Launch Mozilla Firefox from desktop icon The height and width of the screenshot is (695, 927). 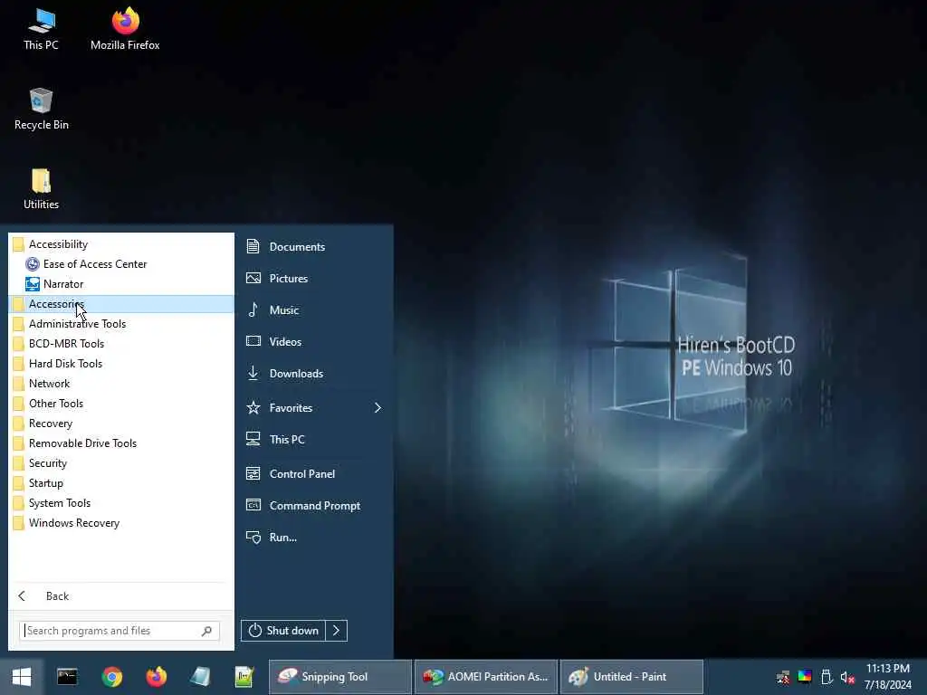click(125, 28)
